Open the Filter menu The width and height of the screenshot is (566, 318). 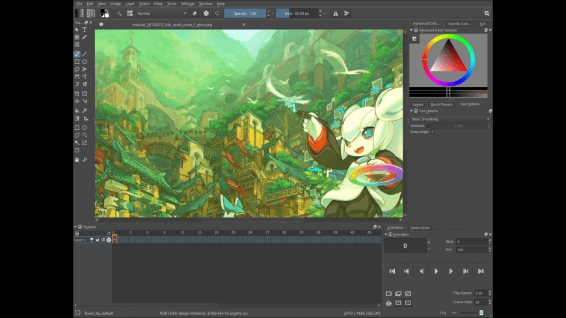click(158, 4)
